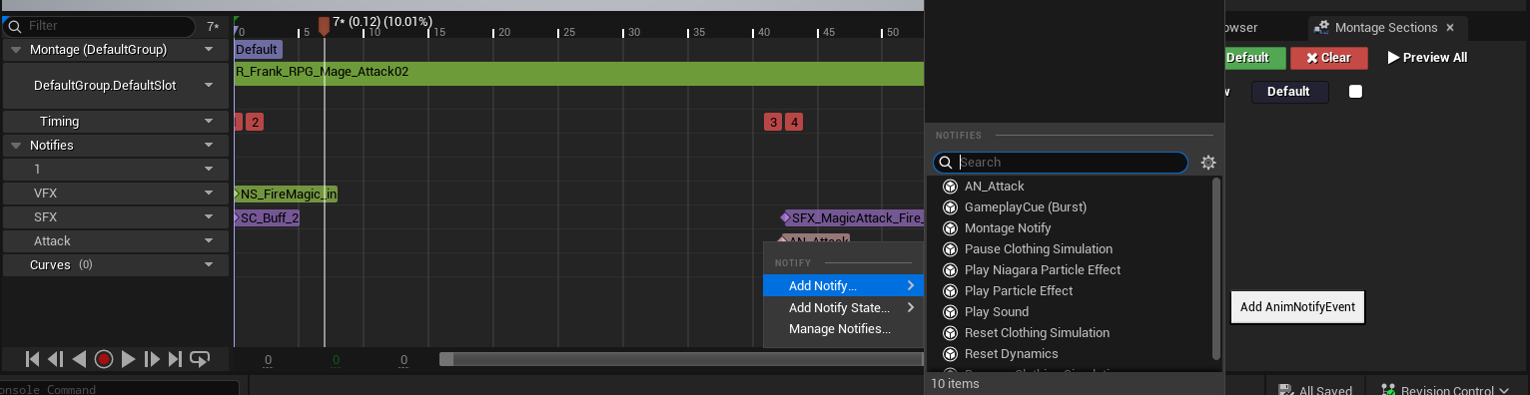Jump to the start of the animation
Screen dimensions: 1530x395
(32, 359)
